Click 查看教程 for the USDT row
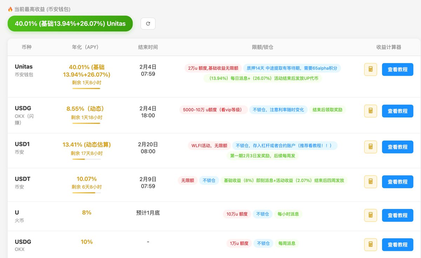The width and height of the screenshot is (421, 258). pyautogui.click(x=397, y=182)
